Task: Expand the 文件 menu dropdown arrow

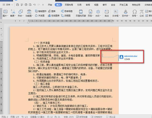Action: (x=12, y=5)
